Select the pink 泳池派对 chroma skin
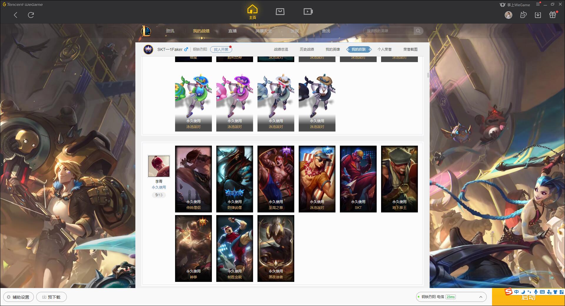565x306 pixels. pyautogui.click(x=235, y=102)
